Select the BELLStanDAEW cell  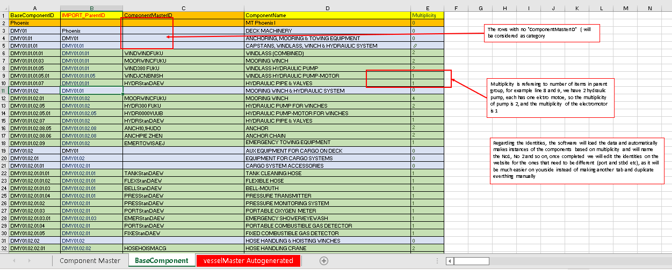(x=183, y=188)
